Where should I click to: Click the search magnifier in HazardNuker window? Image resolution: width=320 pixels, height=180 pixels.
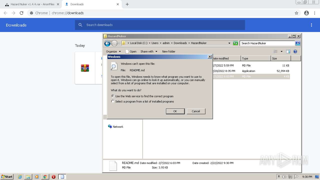[297, 43]
